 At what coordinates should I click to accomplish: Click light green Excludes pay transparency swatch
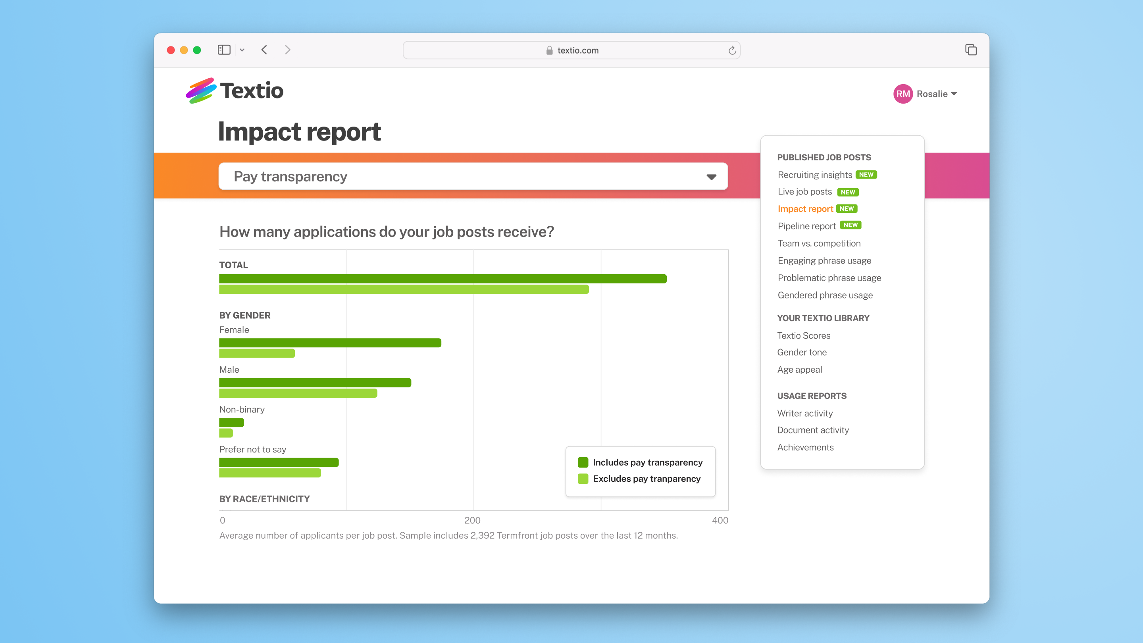click(583, 478)
